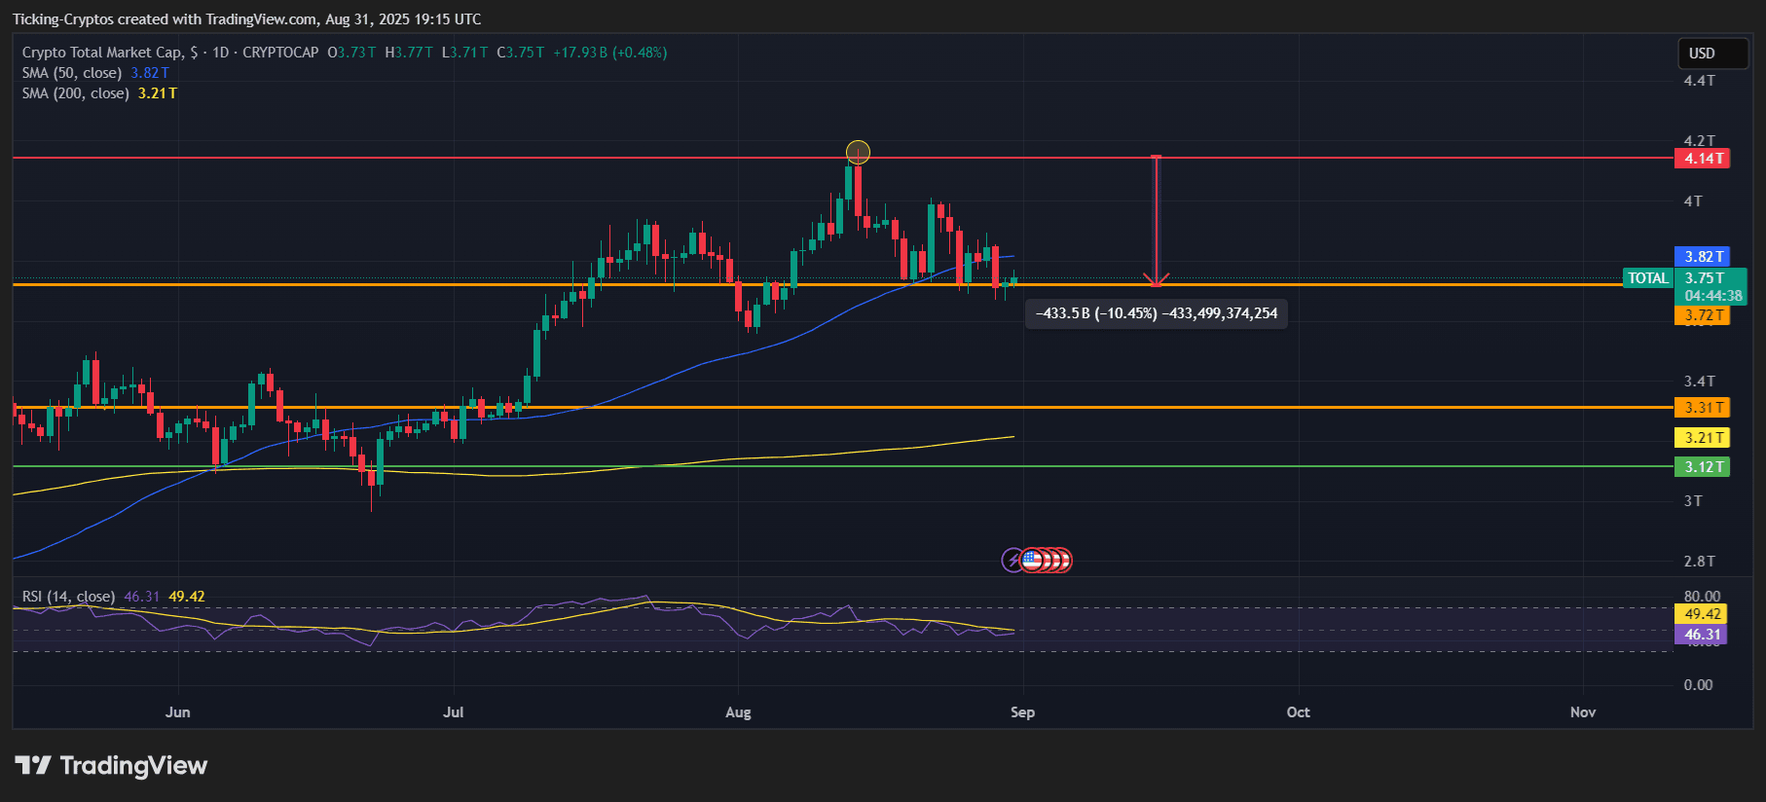Click the TradingView logo at bottom left
This screenshot has width=1766, height=802.
111,766
